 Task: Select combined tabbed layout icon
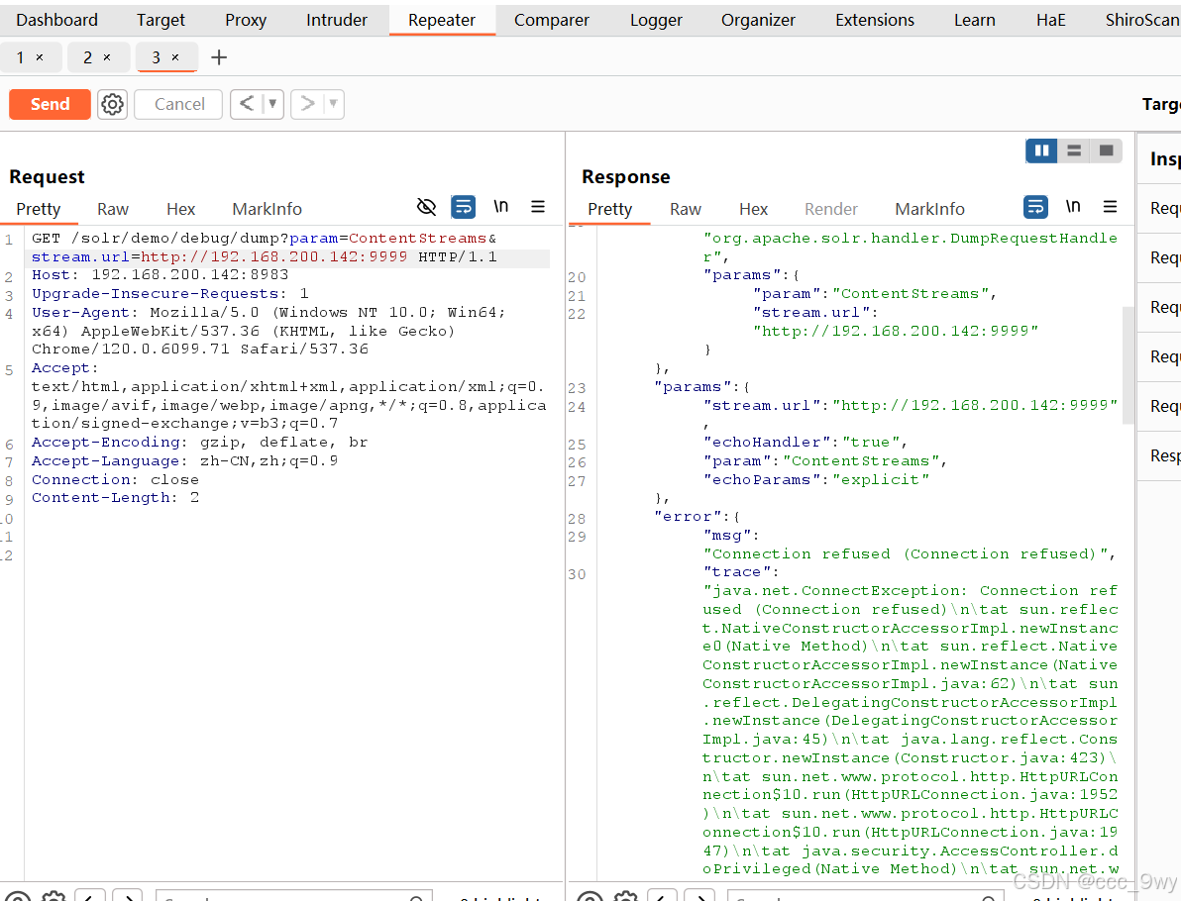click(1107, 150)
